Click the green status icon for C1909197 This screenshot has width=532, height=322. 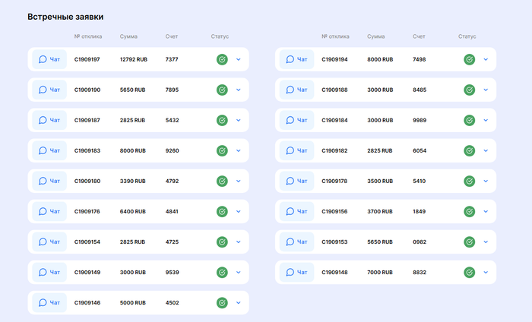222,59
